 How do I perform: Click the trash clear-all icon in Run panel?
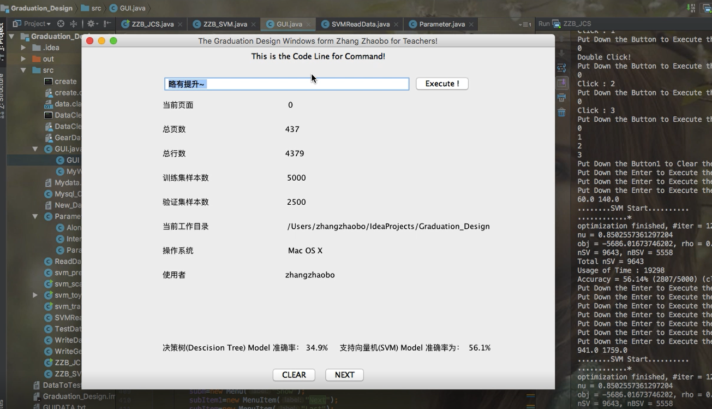[x=561, y=112]
